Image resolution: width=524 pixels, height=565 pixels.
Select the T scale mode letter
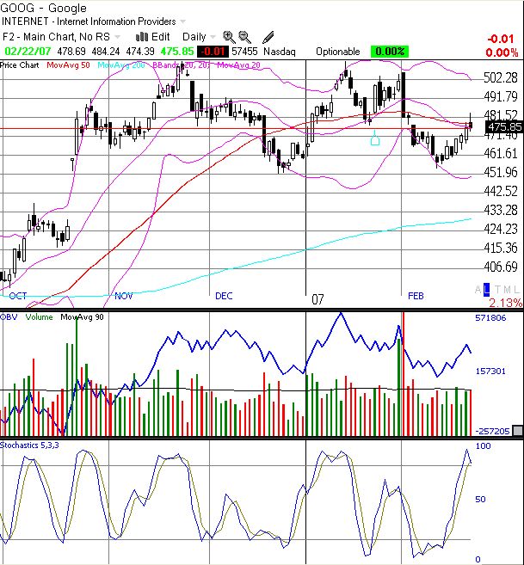pyautogui.click(x=497, y=289)
